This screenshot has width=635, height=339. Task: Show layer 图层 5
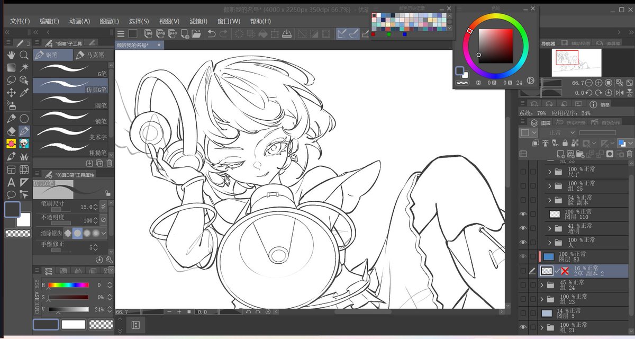pyautogui.click(x=523, y=313)
